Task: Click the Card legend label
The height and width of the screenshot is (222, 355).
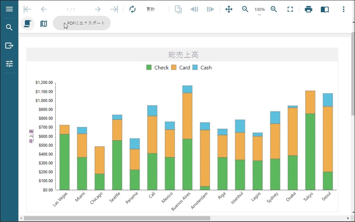Action: point(185,67)
